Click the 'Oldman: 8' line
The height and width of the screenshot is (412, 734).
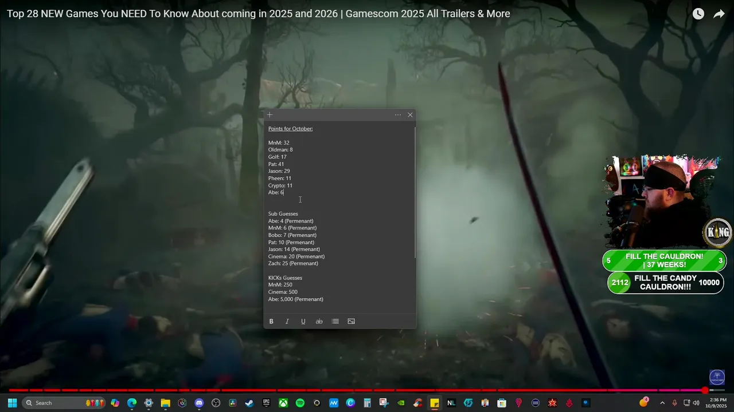pyautogui.click(x=280, y=150)
